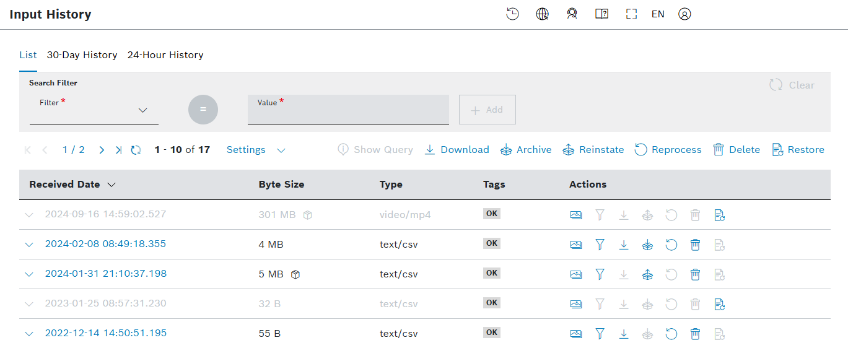
Task: Switch to the 30-Day History tab
Action: click(82, 55)
